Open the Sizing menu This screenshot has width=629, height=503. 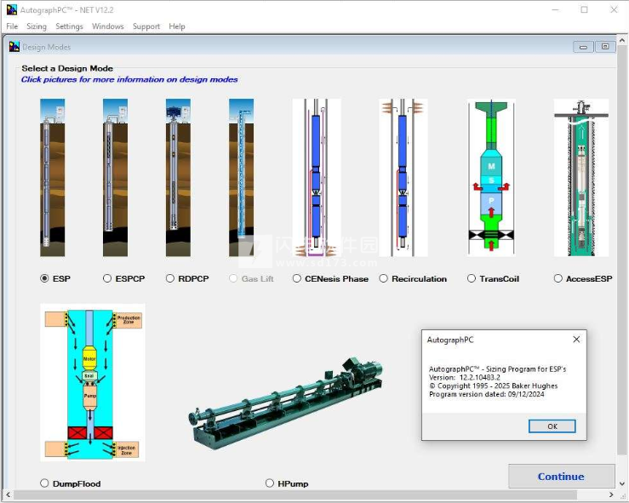[37, 26]
